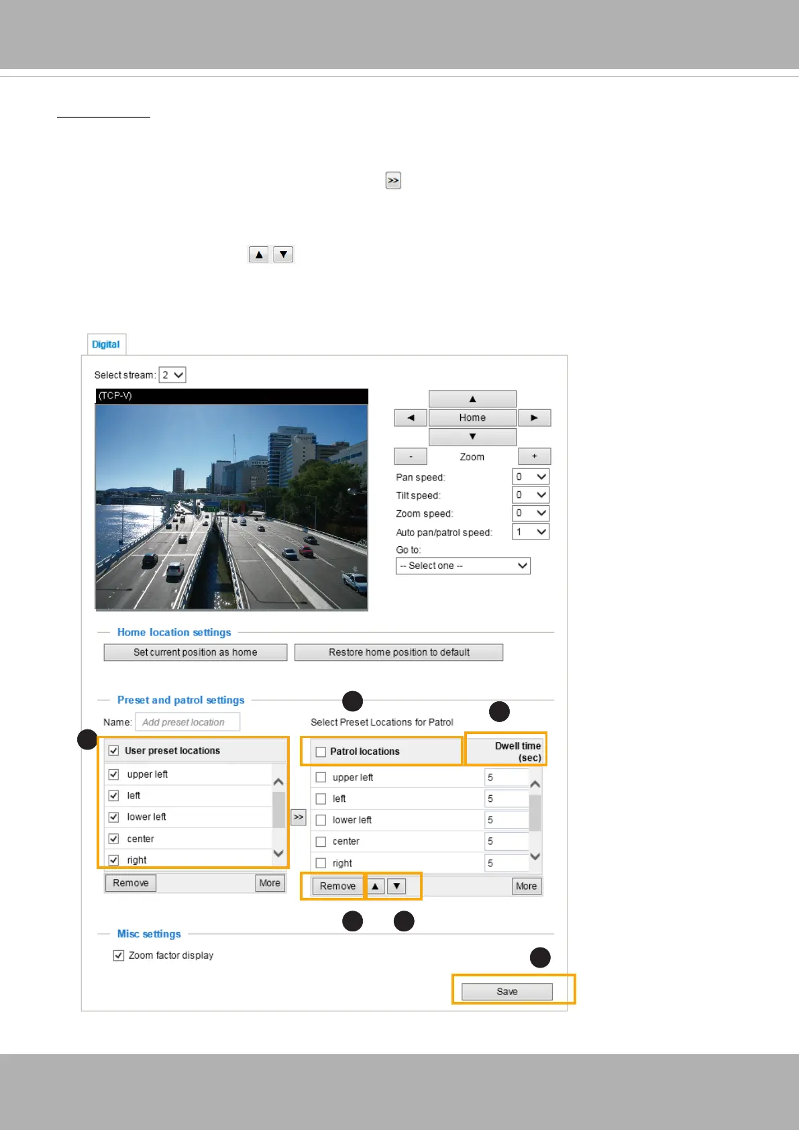The image size is (799, 1130).
Task: Click the zoom in plus button
Action: (x=534, y=457)
